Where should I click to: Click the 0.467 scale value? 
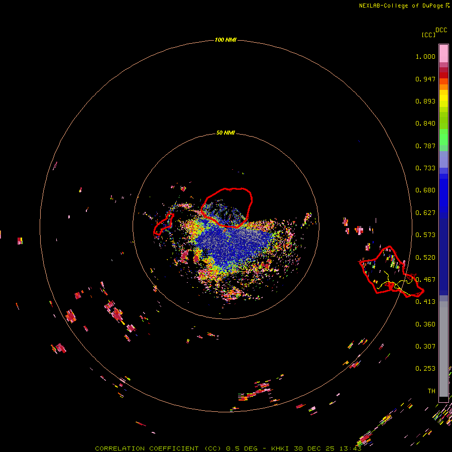pyautogui.click(x=425, y=280)
